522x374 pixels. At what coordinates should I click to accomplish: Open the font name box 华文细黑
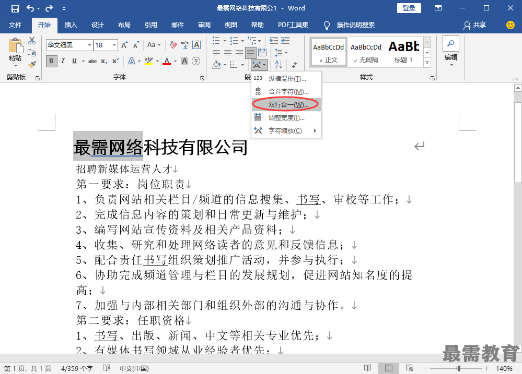tap(69, 45)
